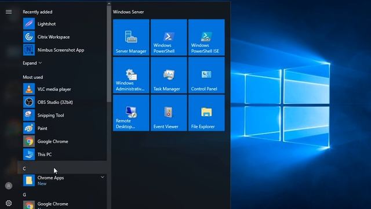Click the scrollbar up arrow
The image size is (371, 209).
click(109, 3)
